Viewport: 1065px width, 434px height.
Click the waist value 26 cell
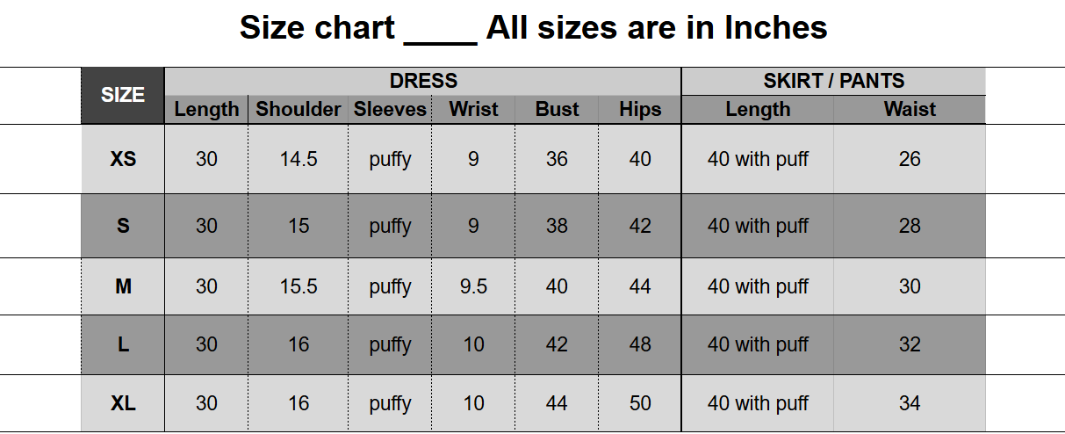pos(910,159)
